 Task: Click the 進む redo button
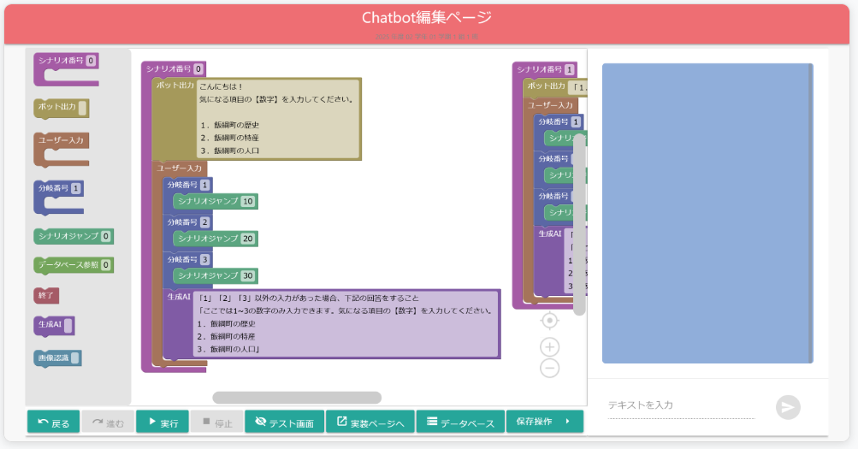tap(108, 422)
